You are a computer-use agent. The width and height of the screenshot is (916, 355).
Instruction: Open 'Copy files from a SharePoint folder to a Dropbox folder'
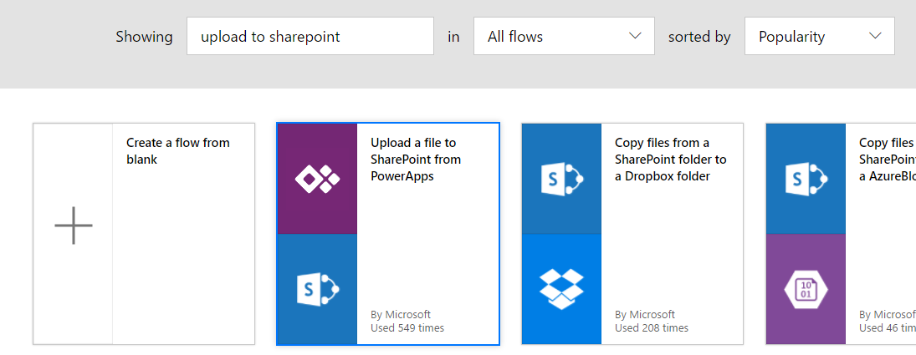click(x=670, y=160)
